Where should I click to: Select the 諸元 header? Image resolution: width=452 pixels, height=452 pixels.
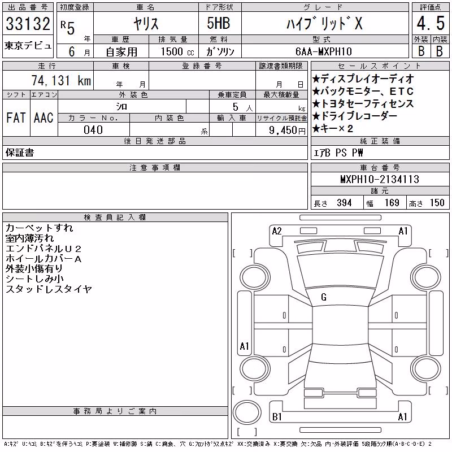(x=380, y=191)
